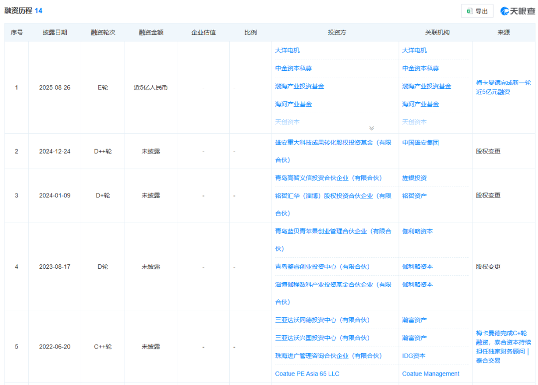Click 股权变更 source in the D轮 row
The image size is (538, 385).
(488, 266)
